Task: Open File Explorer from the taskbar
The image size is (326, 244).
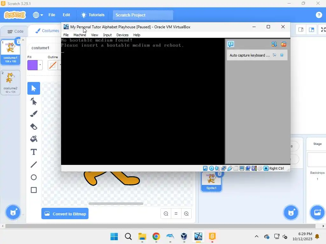Action: tap(142, 236)
